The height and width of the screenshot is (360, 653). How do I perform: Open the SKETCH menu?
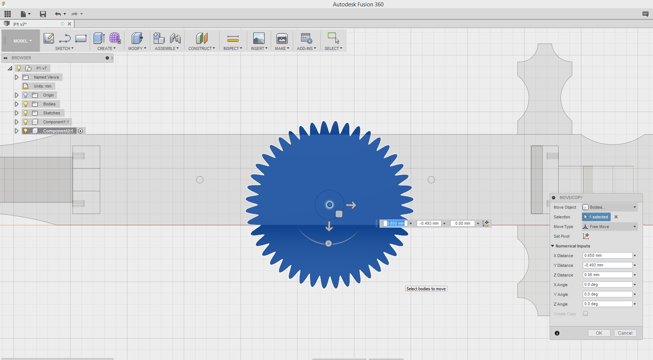(64, 48)
